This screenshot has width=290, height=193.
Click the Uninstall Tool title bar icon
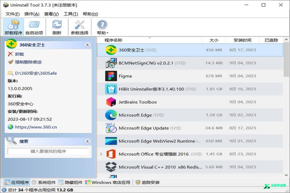[x=6, y=5]
